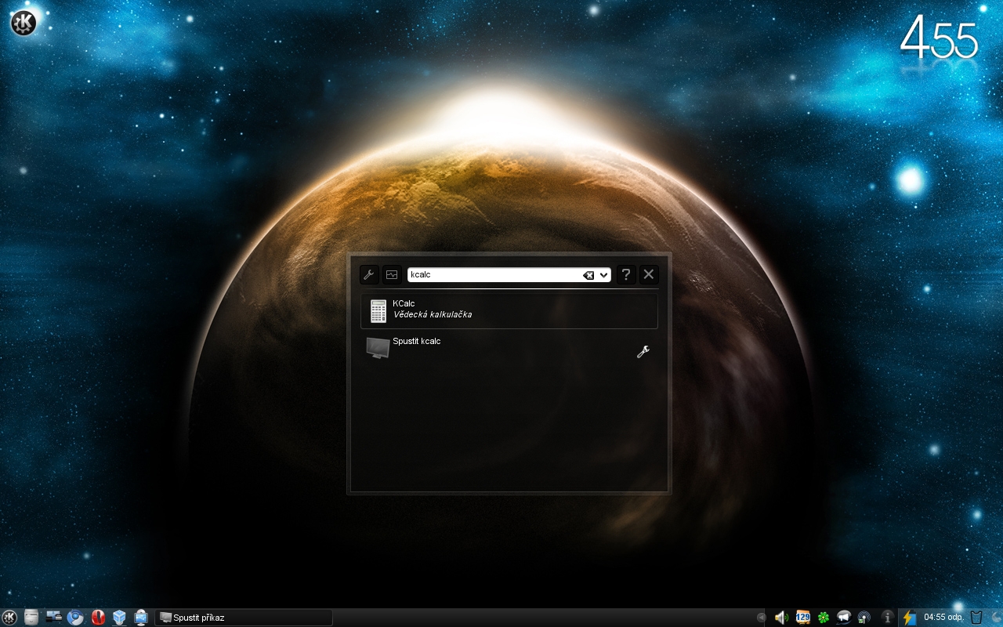This screenshot has width=1003, height=627.
Task: Open the volume speaker tray icon
Action: click(x=781, y=618)
